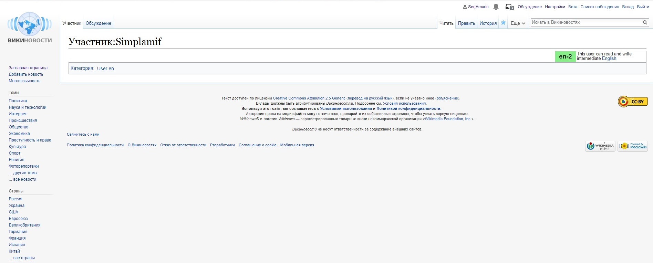The height and width of the screenshot is (263, 653).
Task: Click Добавить новость in sidebar
Action: click(x=26, y=74)
